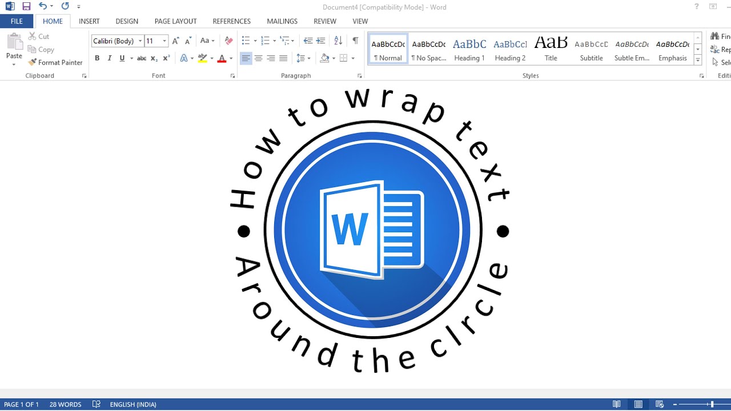Center-align the paragraph
The width and height of the screenshot is (731, 411).
258,58
